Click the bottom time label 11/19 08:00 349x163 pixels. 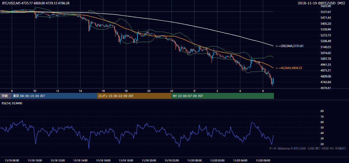pos(12,161)
